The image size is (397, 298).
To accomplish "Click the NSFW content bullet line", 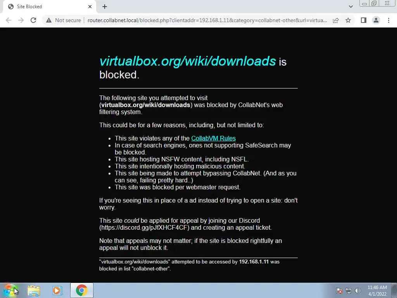I will [181, 159].
